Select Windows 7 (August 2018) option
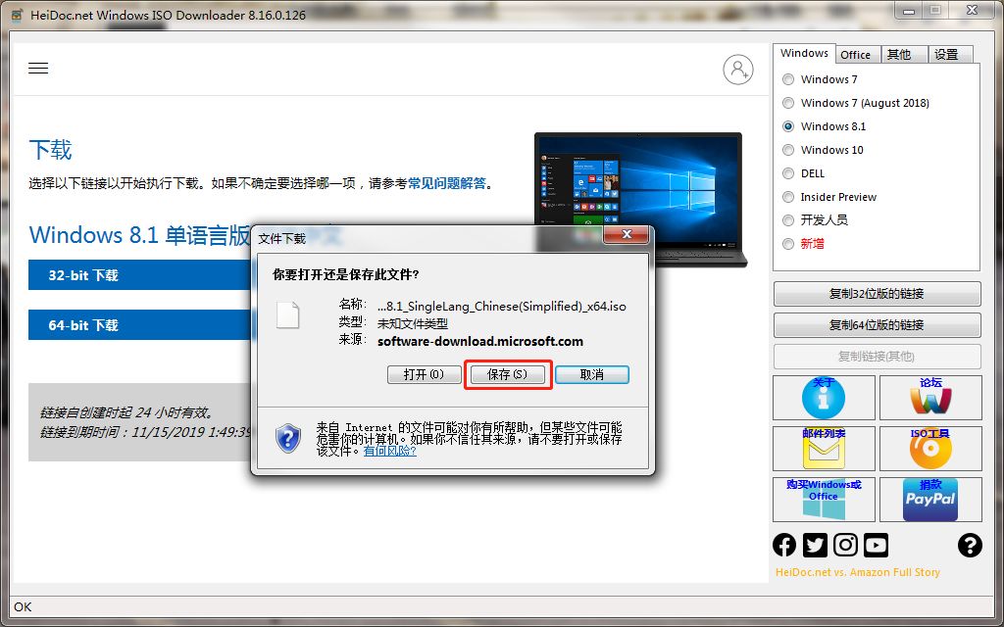The height and width of the screenshot is (627, 1004). [788, 103]
